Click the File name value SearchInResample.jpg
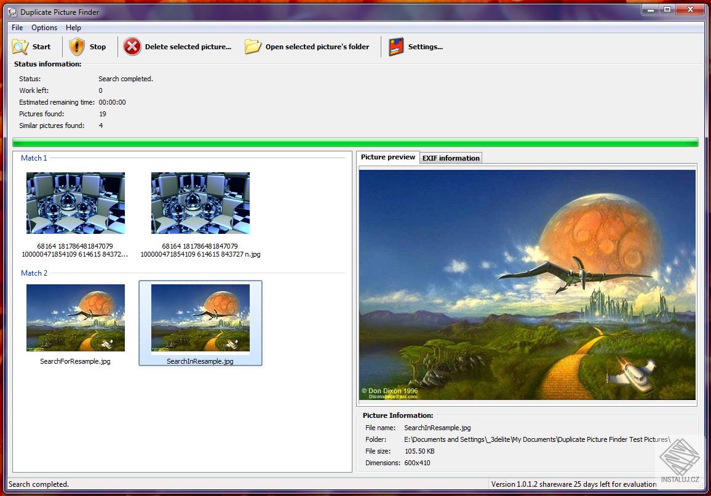 coord(437,428)
